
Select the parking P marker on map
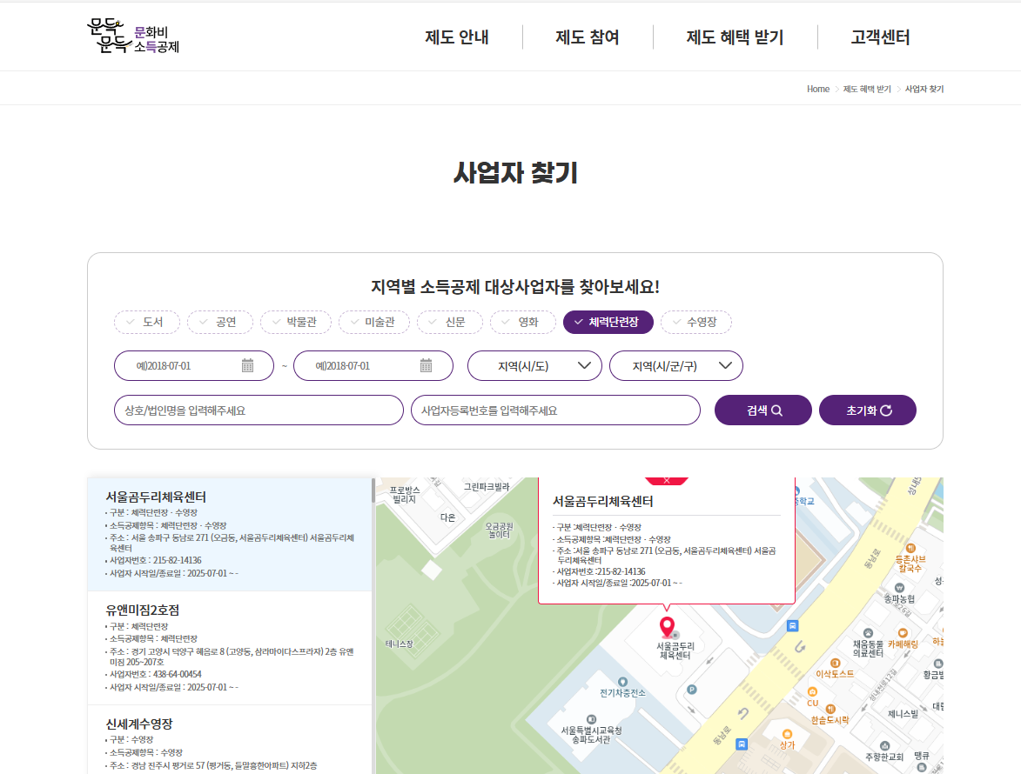click(x=691, y=690)
